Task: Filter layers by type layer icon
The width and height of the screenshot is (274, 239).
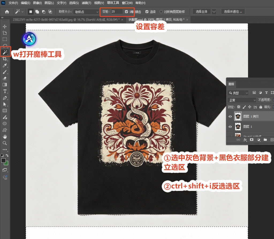Action: point(266,93)
